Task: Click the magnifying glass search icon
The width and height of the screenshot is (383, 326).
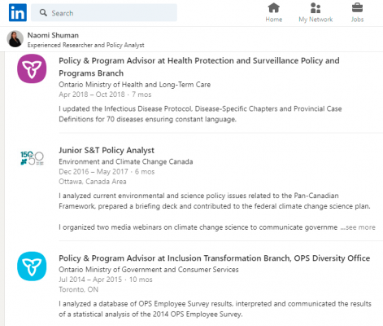Action: click(43, 12)
